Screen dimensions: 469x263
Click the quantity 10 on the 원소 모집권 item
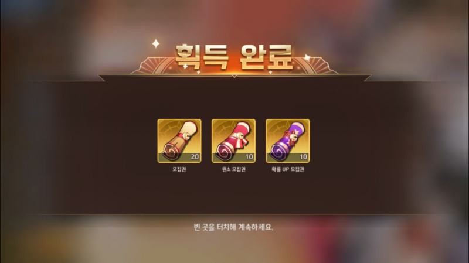(x=249, y=157)
